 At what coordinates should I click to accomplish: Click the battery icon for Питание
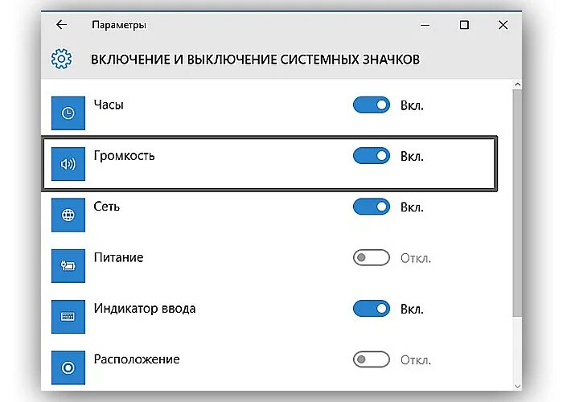coord(68,265)
